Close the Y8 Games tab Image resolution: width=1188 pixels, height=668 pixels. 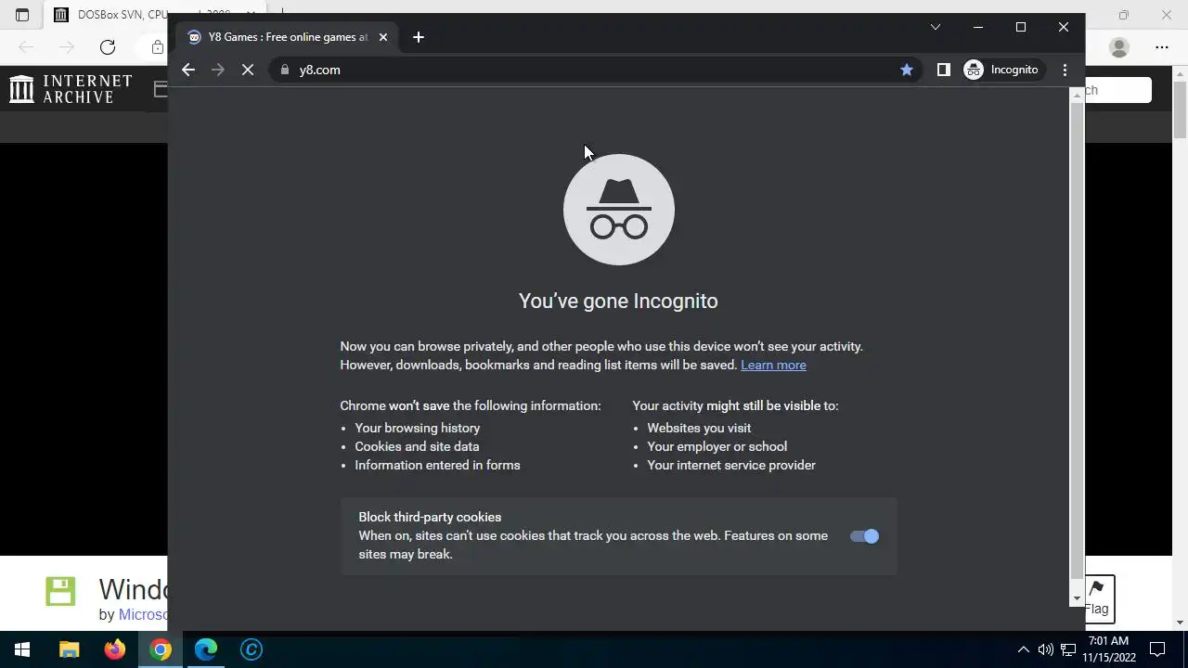point(383,37)
